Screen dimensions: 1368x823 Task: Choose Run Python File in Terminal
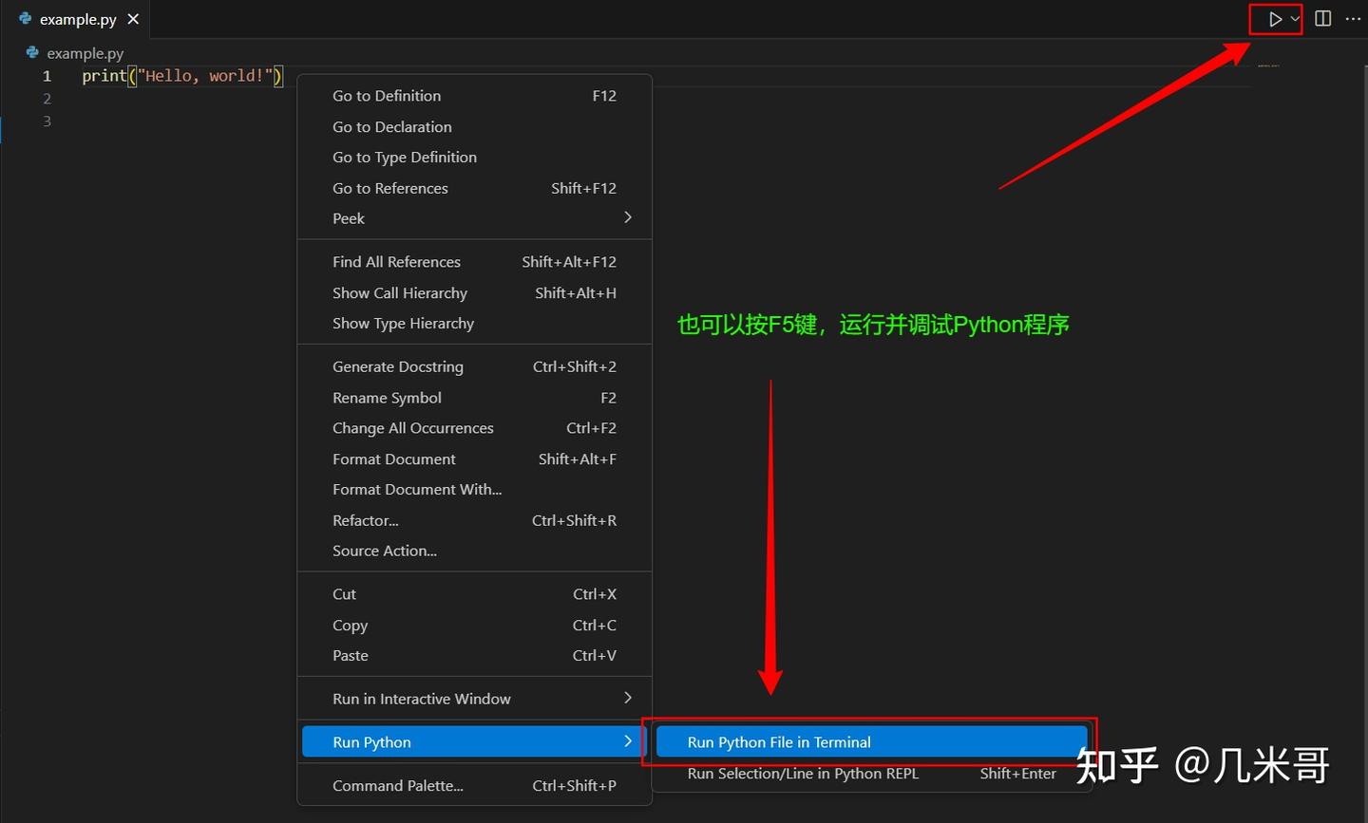coord(871,742)
